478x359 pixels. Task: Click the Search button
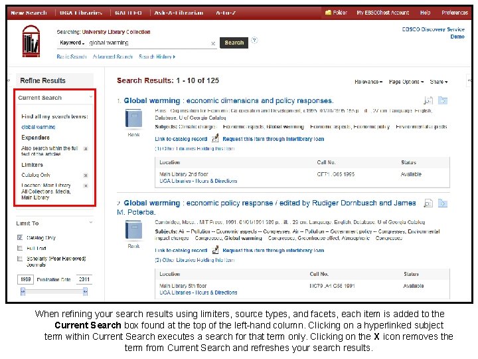234,43
